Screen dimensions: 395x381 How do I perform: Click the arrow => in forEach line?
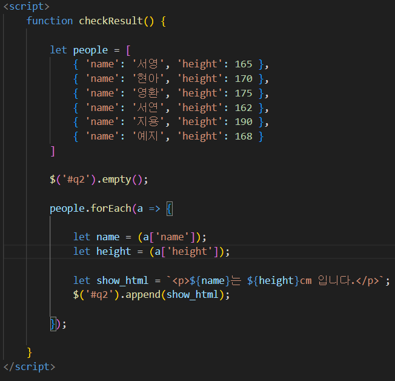[154, 209]
